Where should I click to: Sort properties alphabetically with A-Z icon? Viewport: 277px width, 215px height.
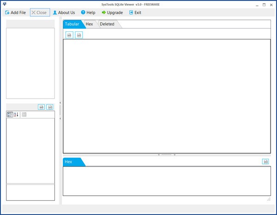(16, 114)
